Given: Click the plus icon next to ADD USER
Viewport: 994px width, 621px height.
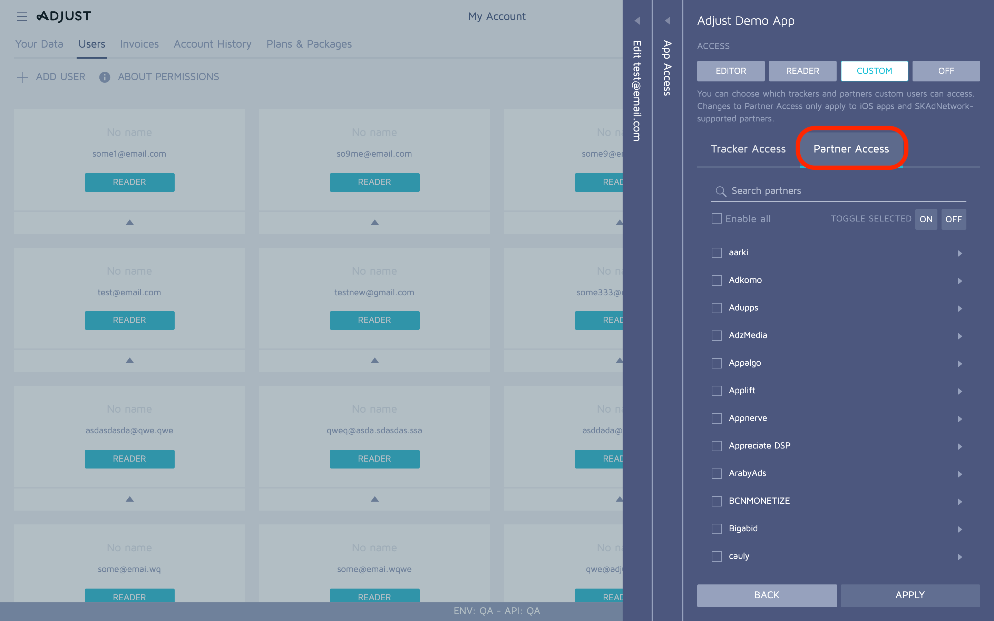Looking at the screenshot, I should coord(22,77).
